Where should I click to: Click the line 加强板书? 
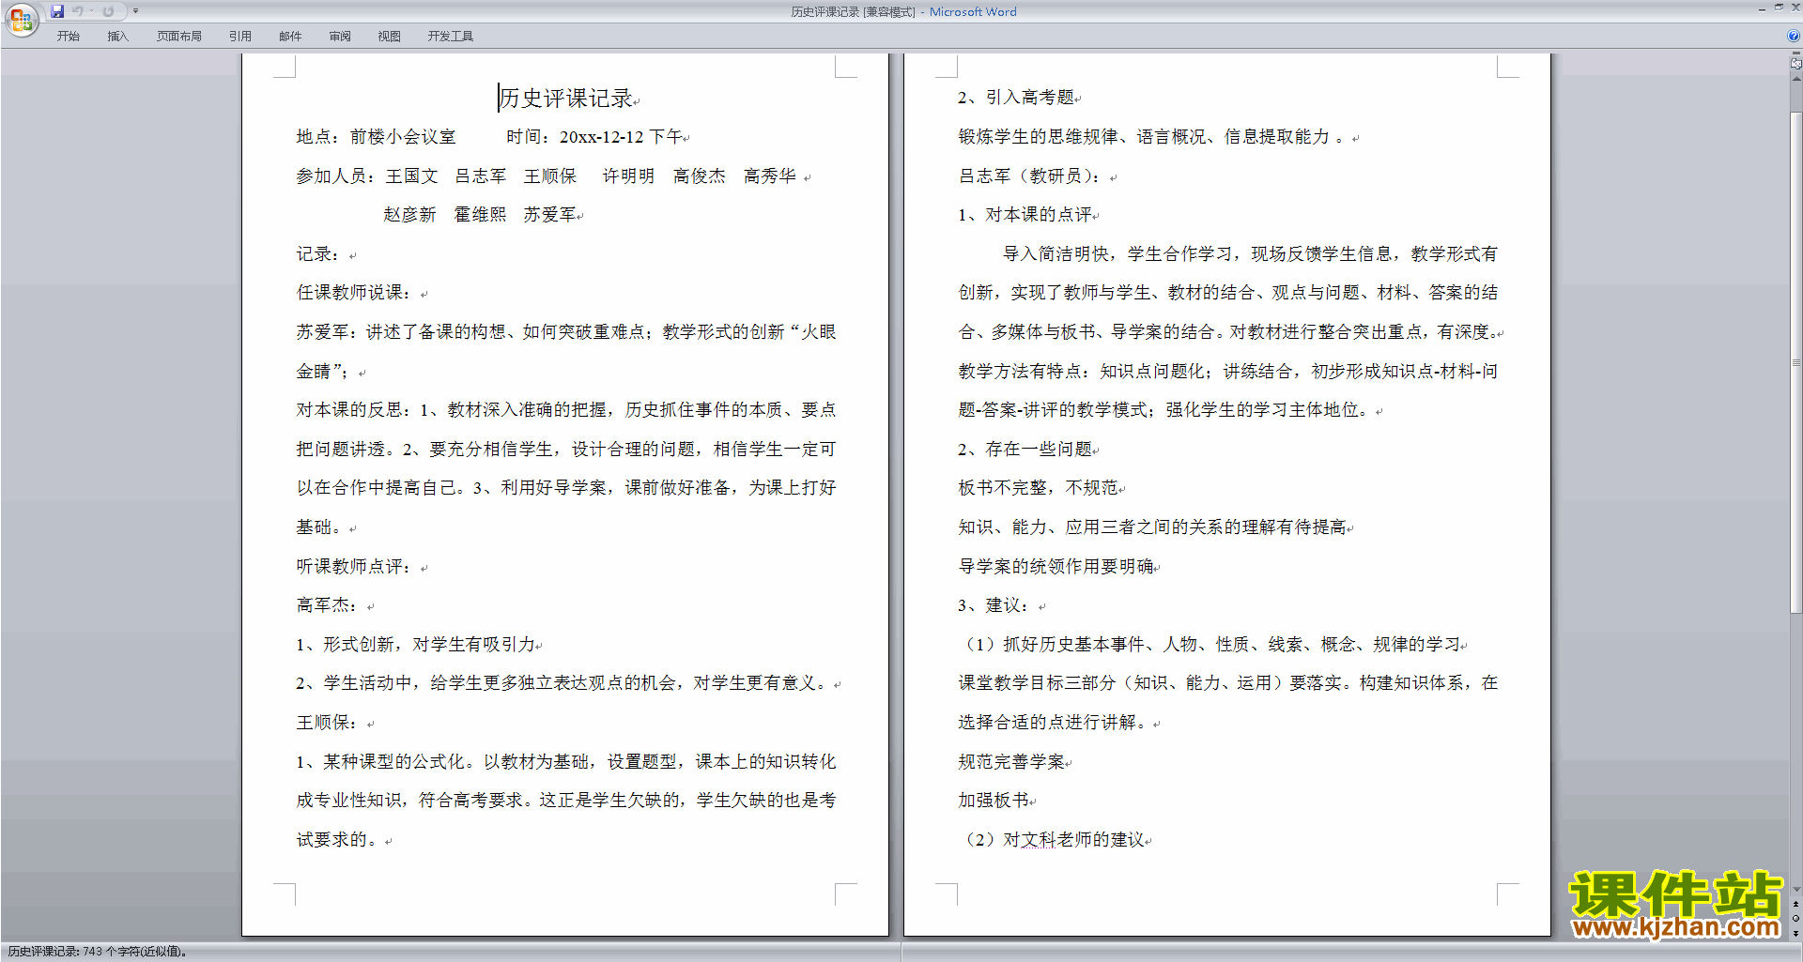(x=994, y=801)
